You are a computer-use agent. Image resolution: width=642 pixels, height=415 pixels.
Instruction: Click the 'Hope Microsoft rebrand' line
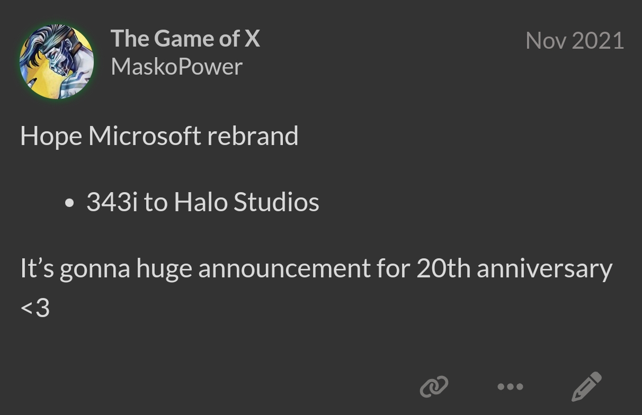point(159,136)
